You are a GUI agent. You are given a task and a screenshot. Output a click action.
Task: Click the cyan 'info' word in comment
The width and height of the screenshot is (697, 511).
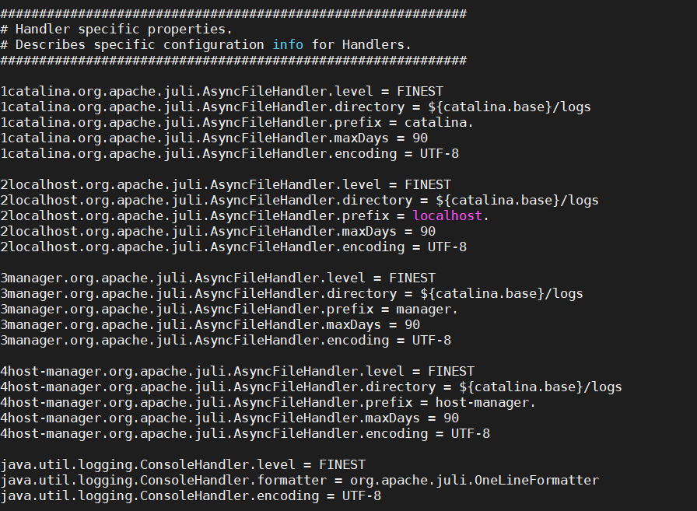(288, 45)
